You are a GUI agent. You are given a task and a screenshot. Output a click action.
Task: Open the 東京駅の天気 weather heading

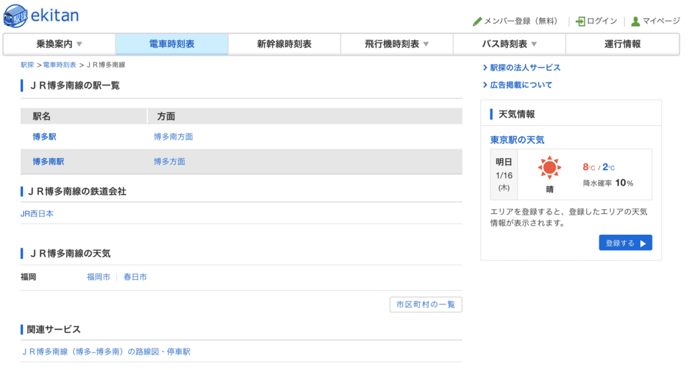[517, 140]
